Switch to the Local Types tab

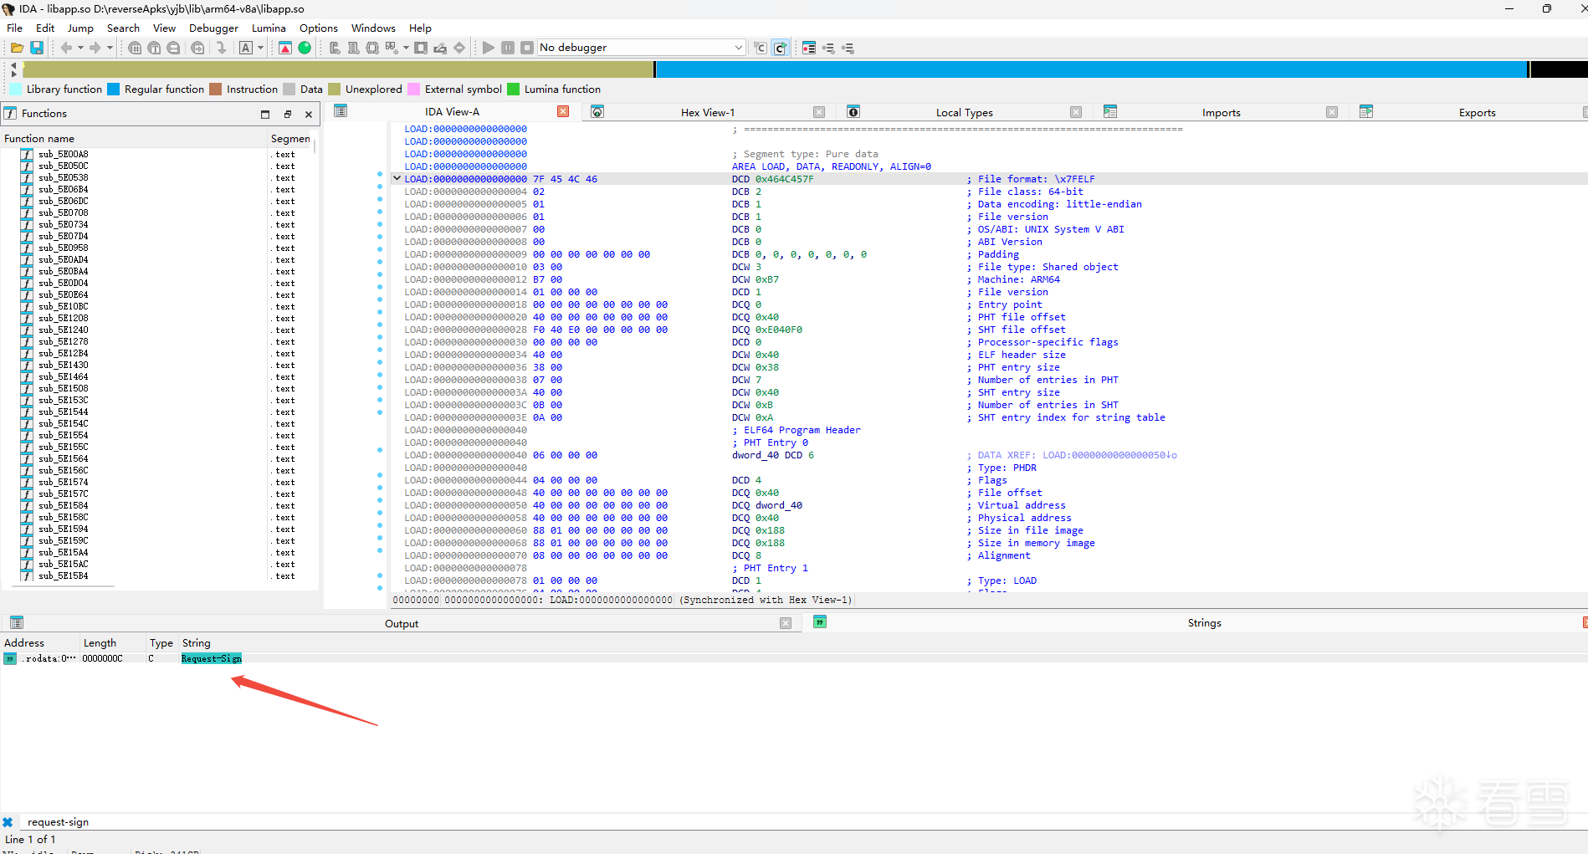965,112
